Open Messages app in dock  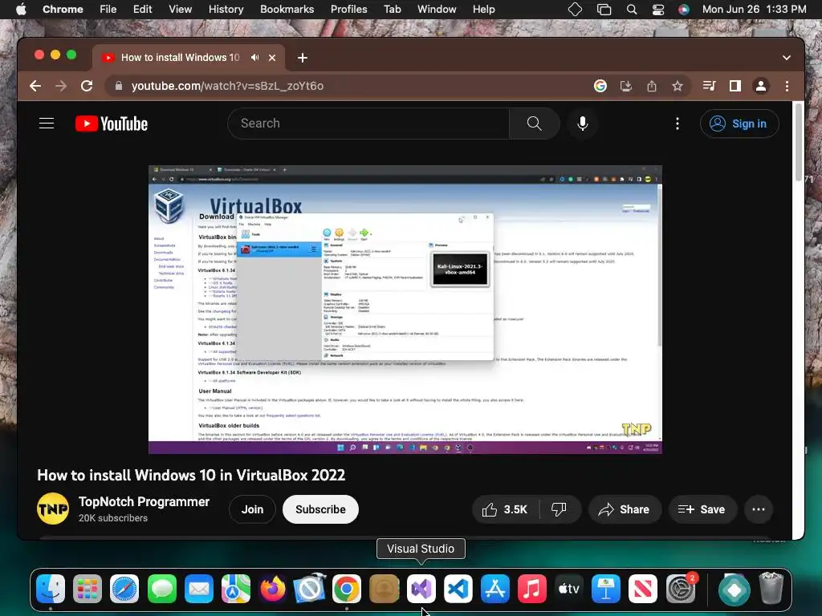(x=161, y=589)
